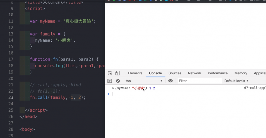Switch to the Network tab

tap(194, 73)
